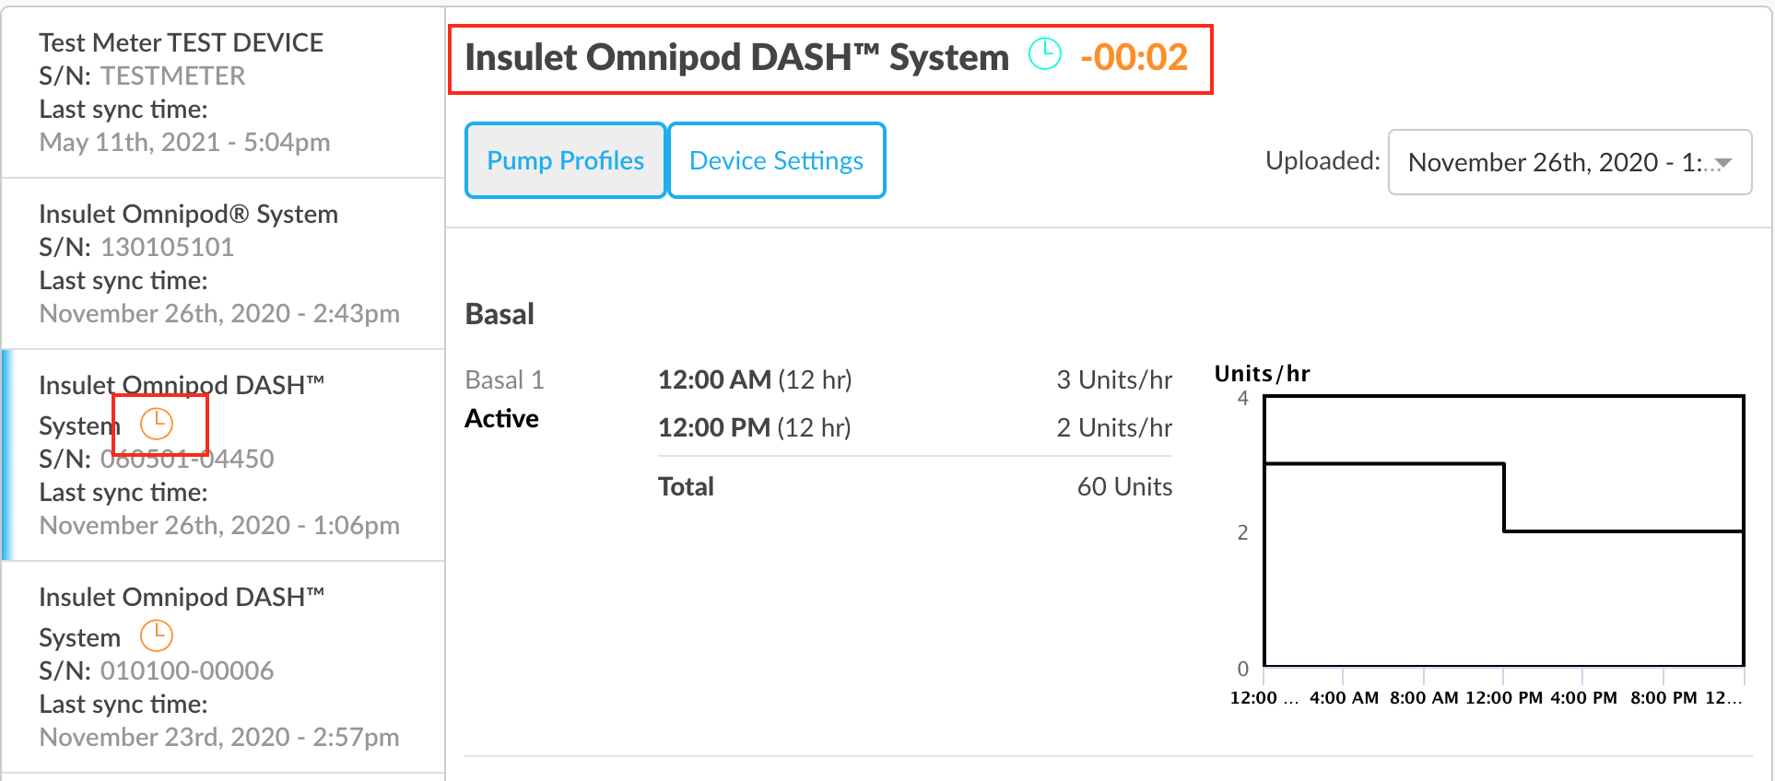Click the basal rate step chart
The width and height of the screenshot is (1775, 781).
[x=1503, y=530]
